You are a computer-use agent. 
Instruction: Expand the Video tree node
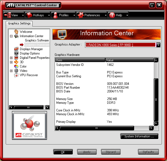[x=11, y=71]
